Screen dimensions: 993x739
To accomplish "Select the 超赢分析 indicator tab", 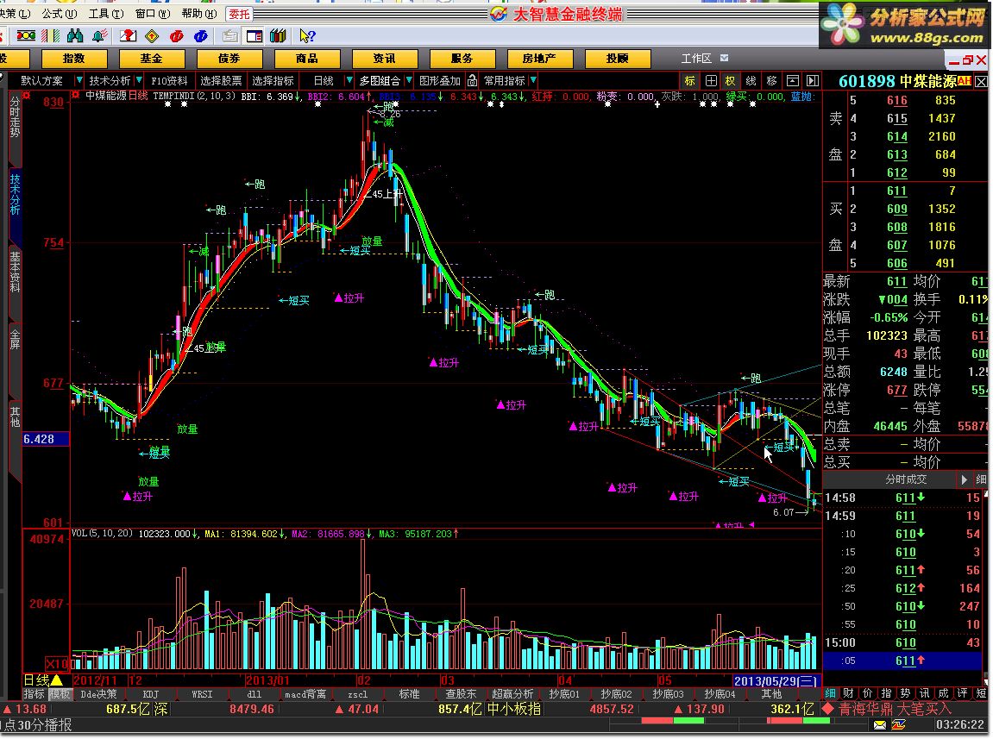I will (512, 694).
